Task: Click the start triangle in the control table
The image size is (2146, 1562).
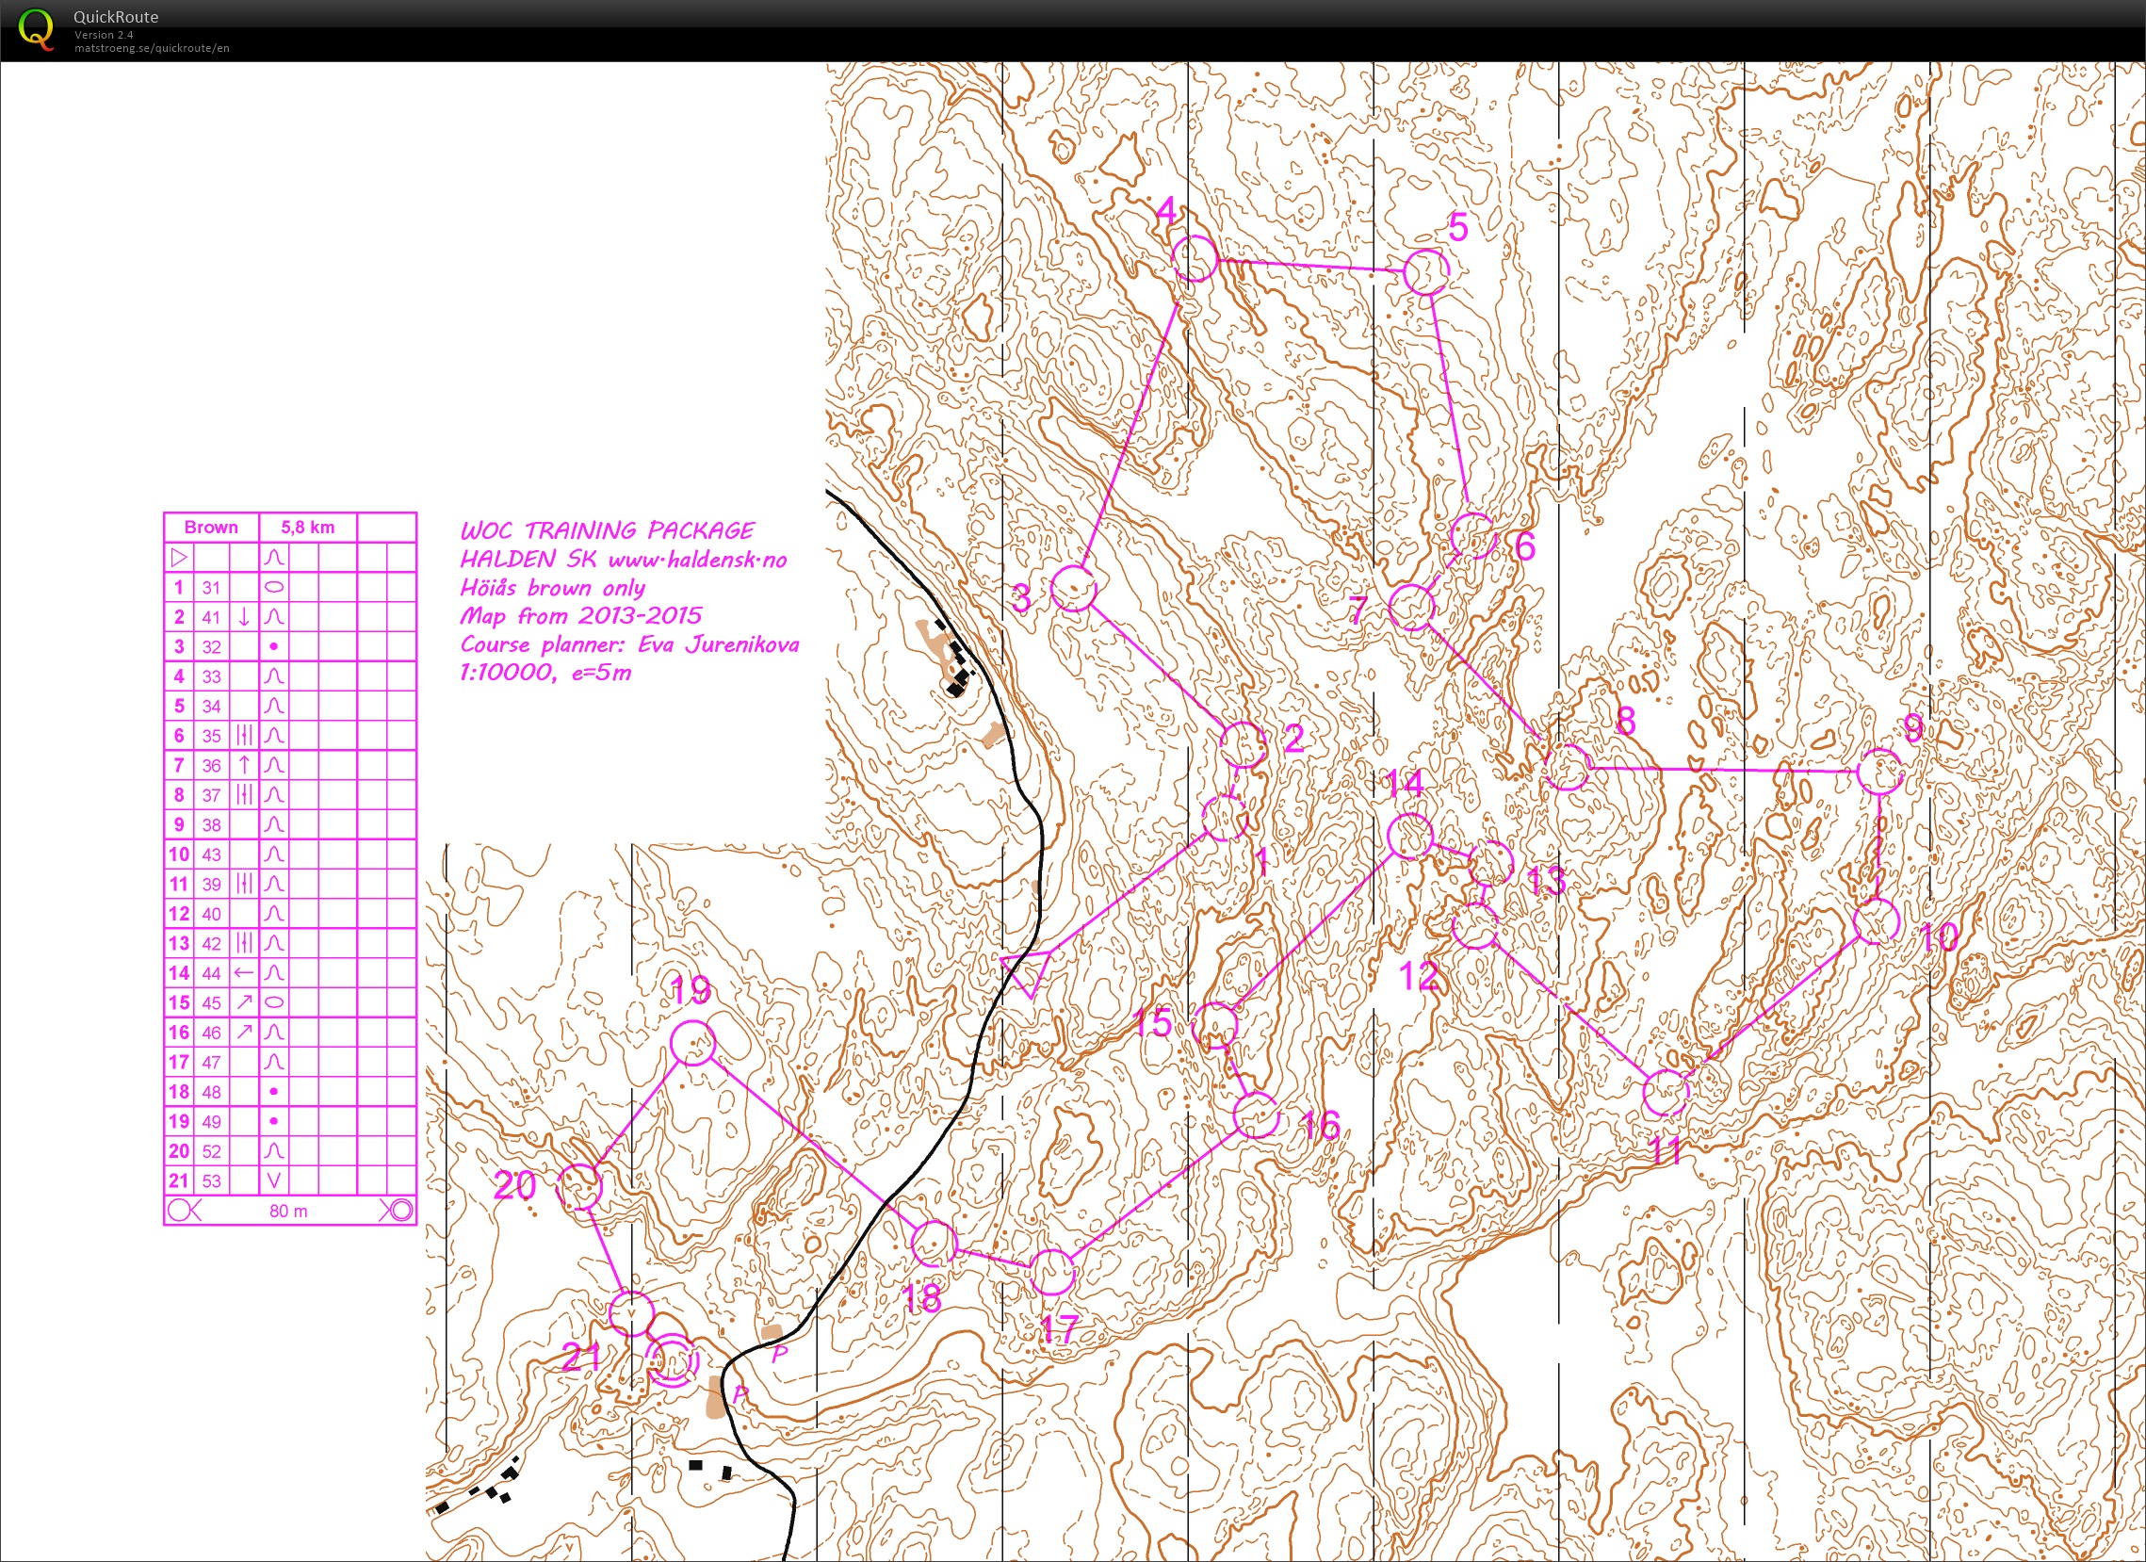Action: click(179, 559)
